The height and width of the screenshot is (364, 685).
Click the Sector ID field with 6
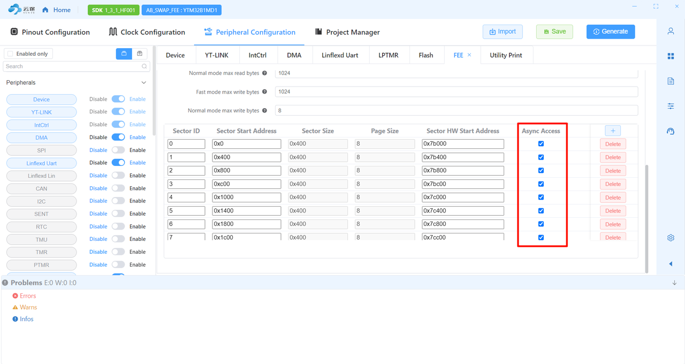(186, 224)
